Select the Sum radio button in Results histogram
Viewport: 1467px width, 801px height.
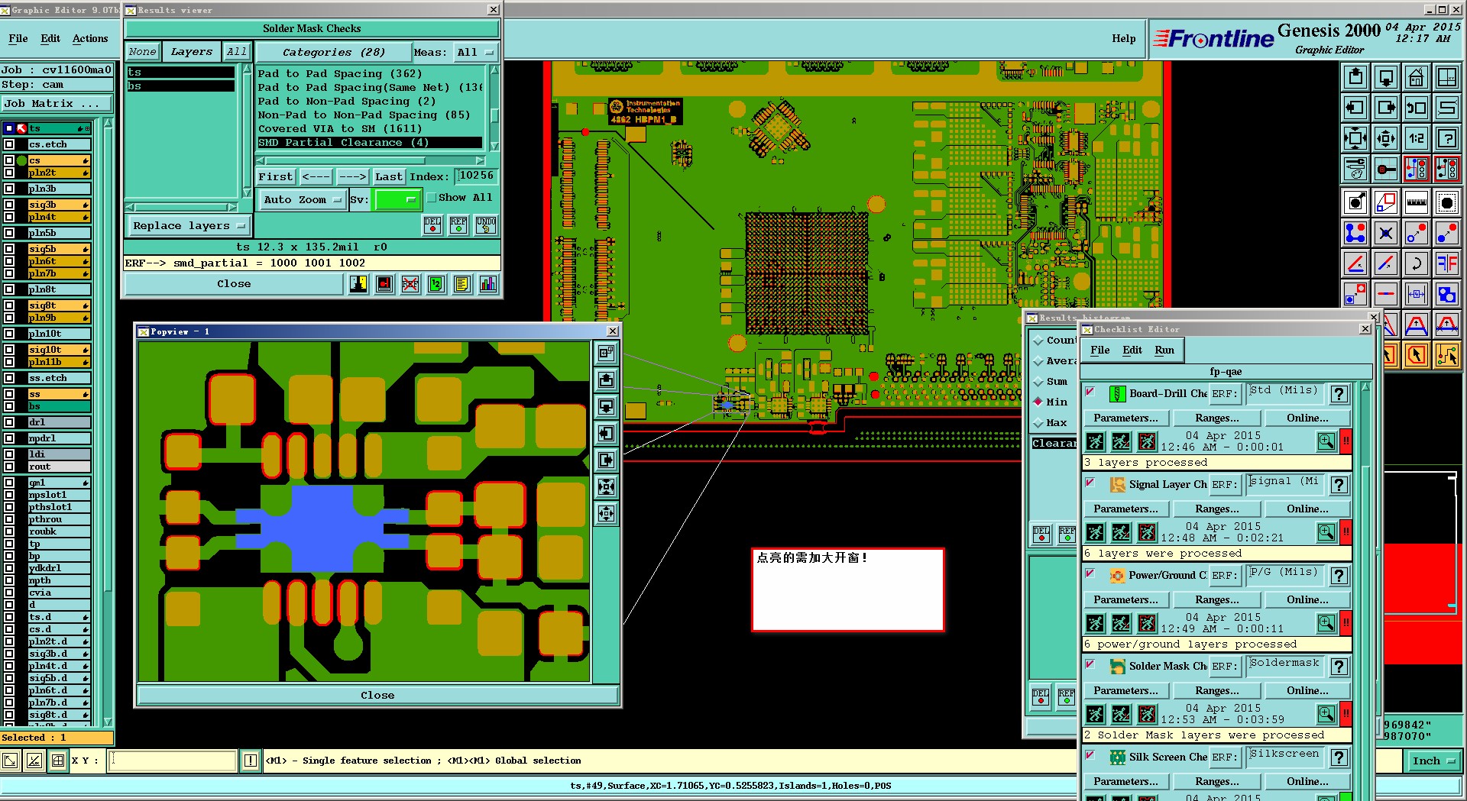1038,382
